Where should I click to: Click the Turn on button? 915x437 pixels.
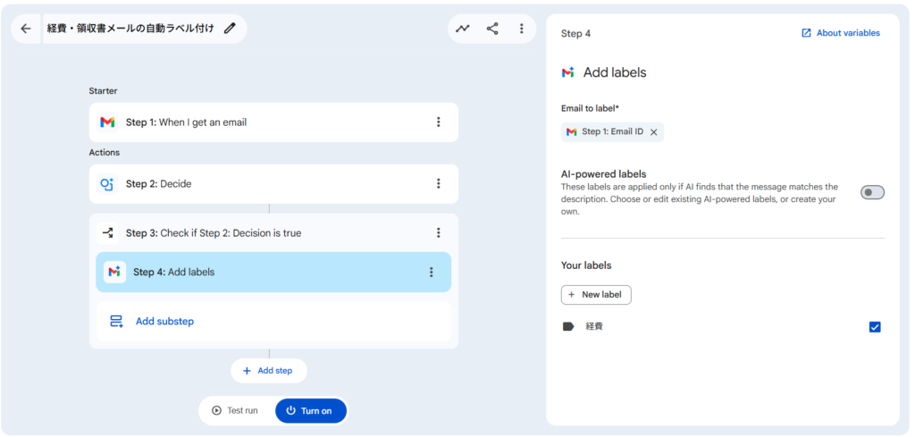click(310, 411)
